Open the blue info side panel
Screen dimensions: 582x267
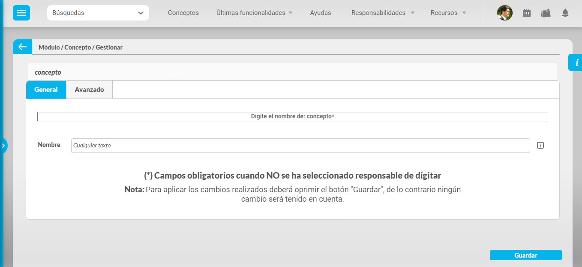click(576, 63)
